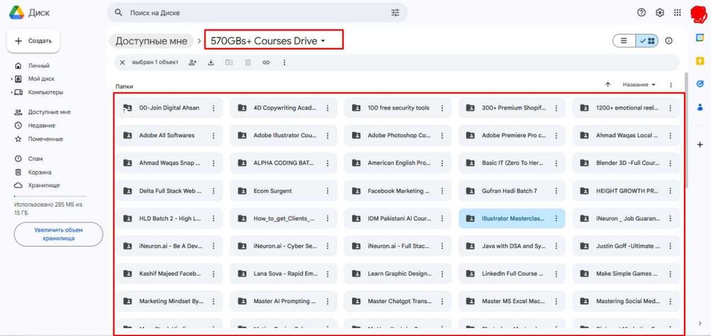Viewport: 711px width, 336px height.
Task: Select the Master AI Prompting folder
Action: click(283, 301)
